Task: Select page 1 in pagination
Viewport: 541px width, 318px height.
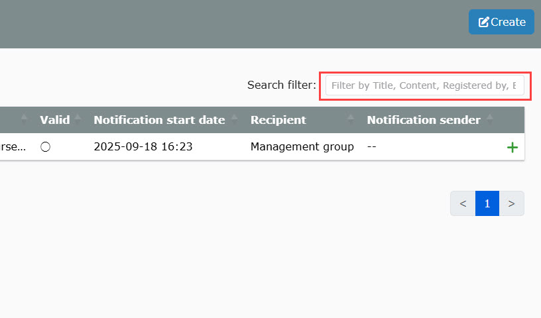Action: [487, 203]
